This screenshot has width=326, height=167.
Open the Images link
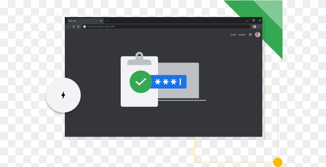[x=242, y=35]
